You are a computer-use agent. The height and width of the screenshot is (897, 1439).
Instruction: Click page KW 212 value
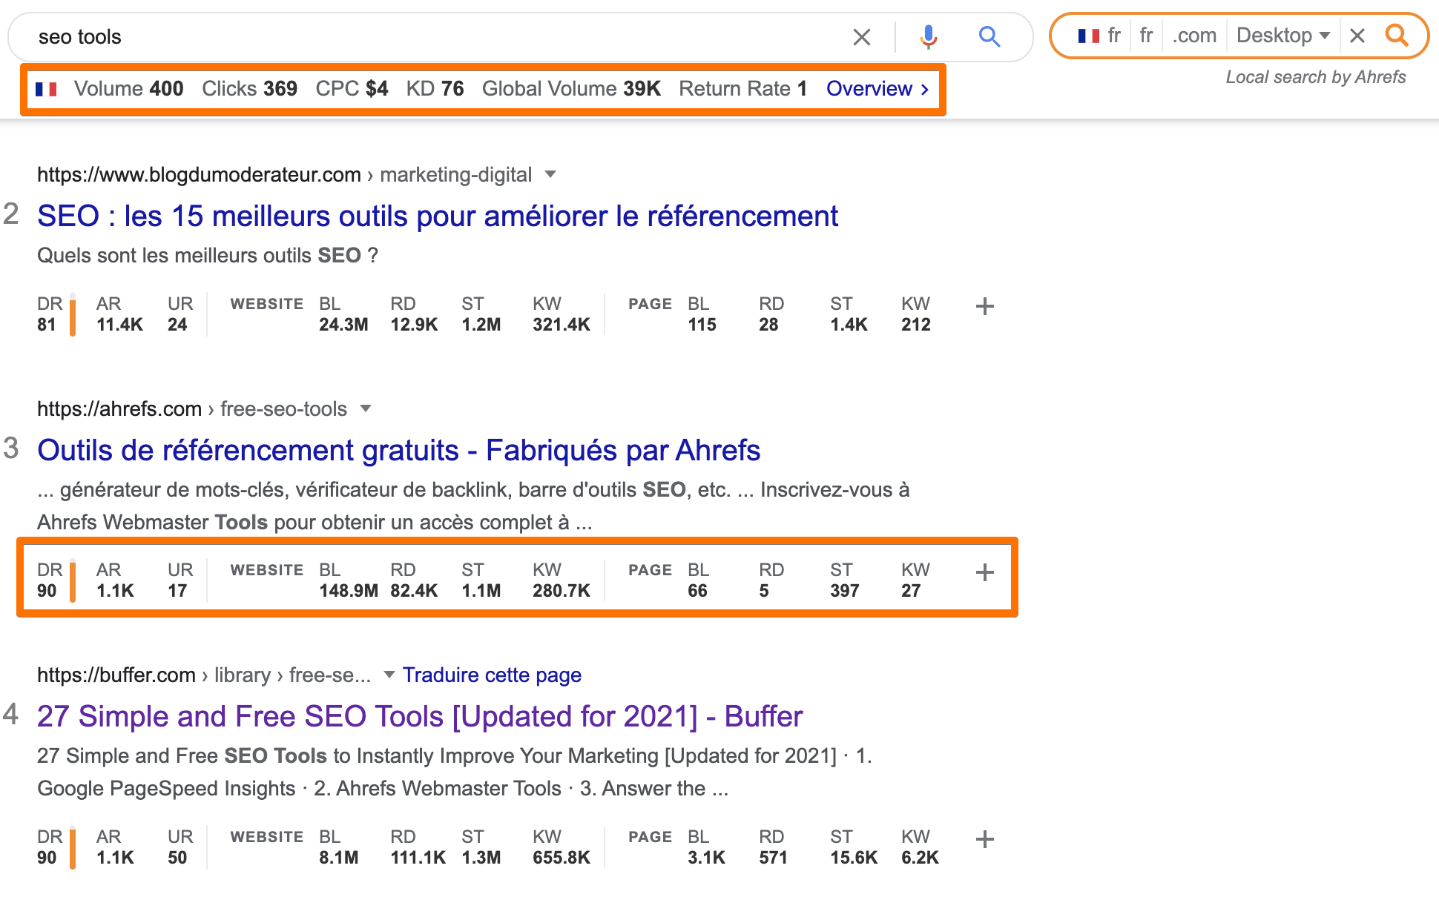(x=916, y=325)
